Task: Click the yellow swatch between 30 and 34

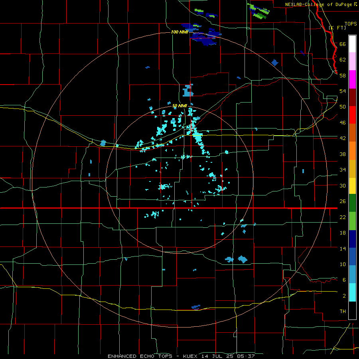Action: click(352, 186)
